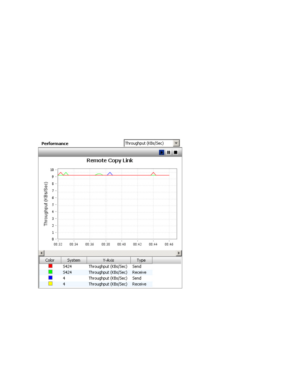Click the horizontal scrollbar track under the chart
299x387 pixels.
(110, 253)
